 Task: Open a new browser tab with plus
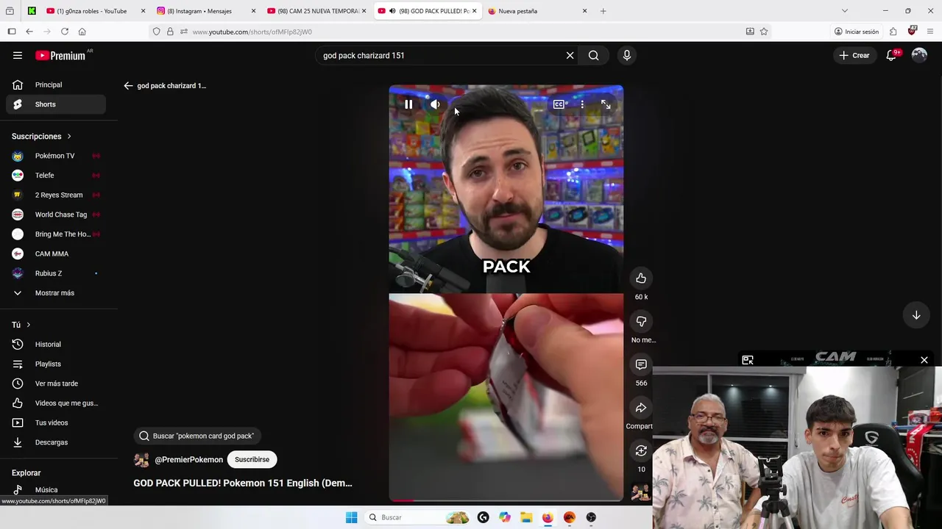pos(603,11)
